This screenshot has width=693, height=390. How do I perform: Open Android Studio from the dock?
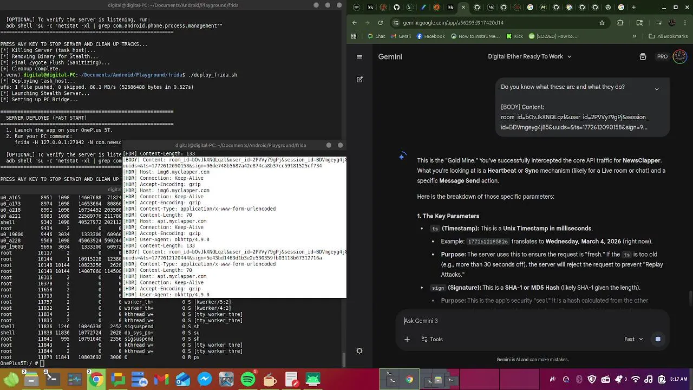313,379
